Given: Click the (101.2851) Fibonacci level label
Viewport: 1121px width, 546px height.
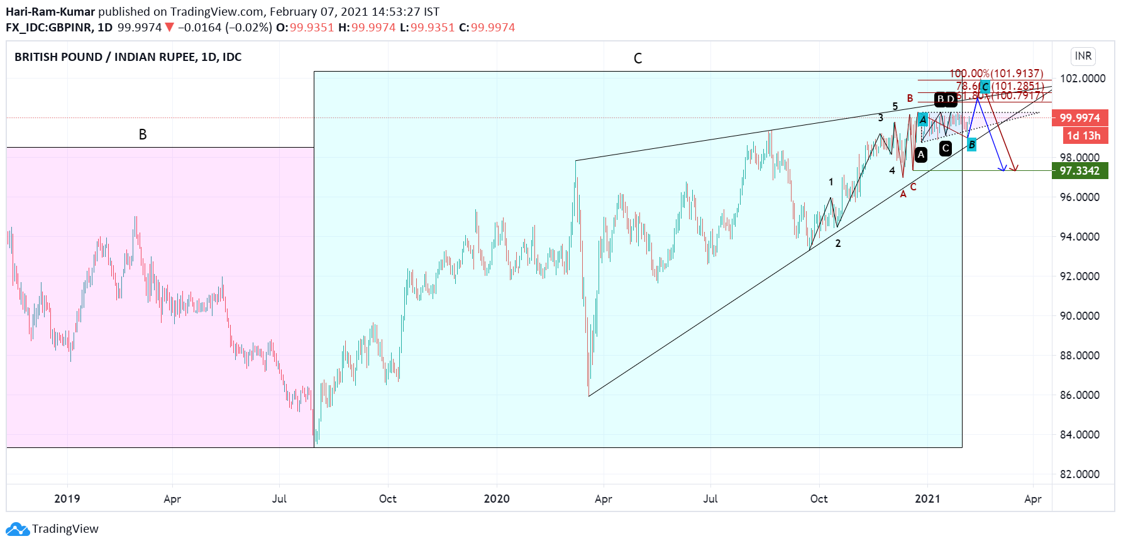Looking at the screenshot, I should click(1018, 86).
